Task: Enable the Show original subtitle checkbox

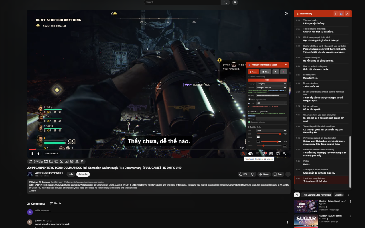Action: (249, 100)
